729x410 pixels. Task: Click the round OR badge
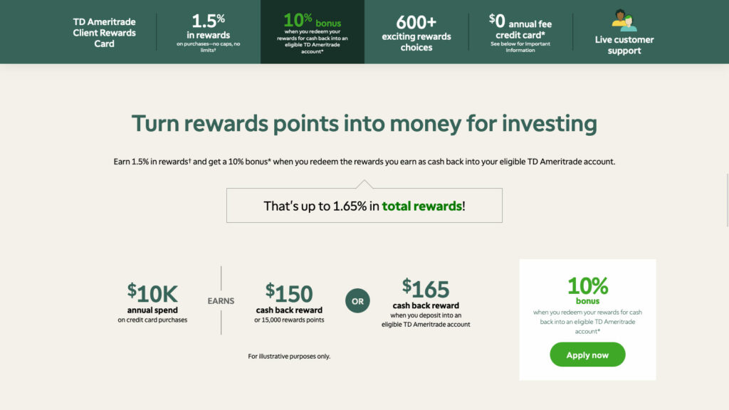pos(357,301)
